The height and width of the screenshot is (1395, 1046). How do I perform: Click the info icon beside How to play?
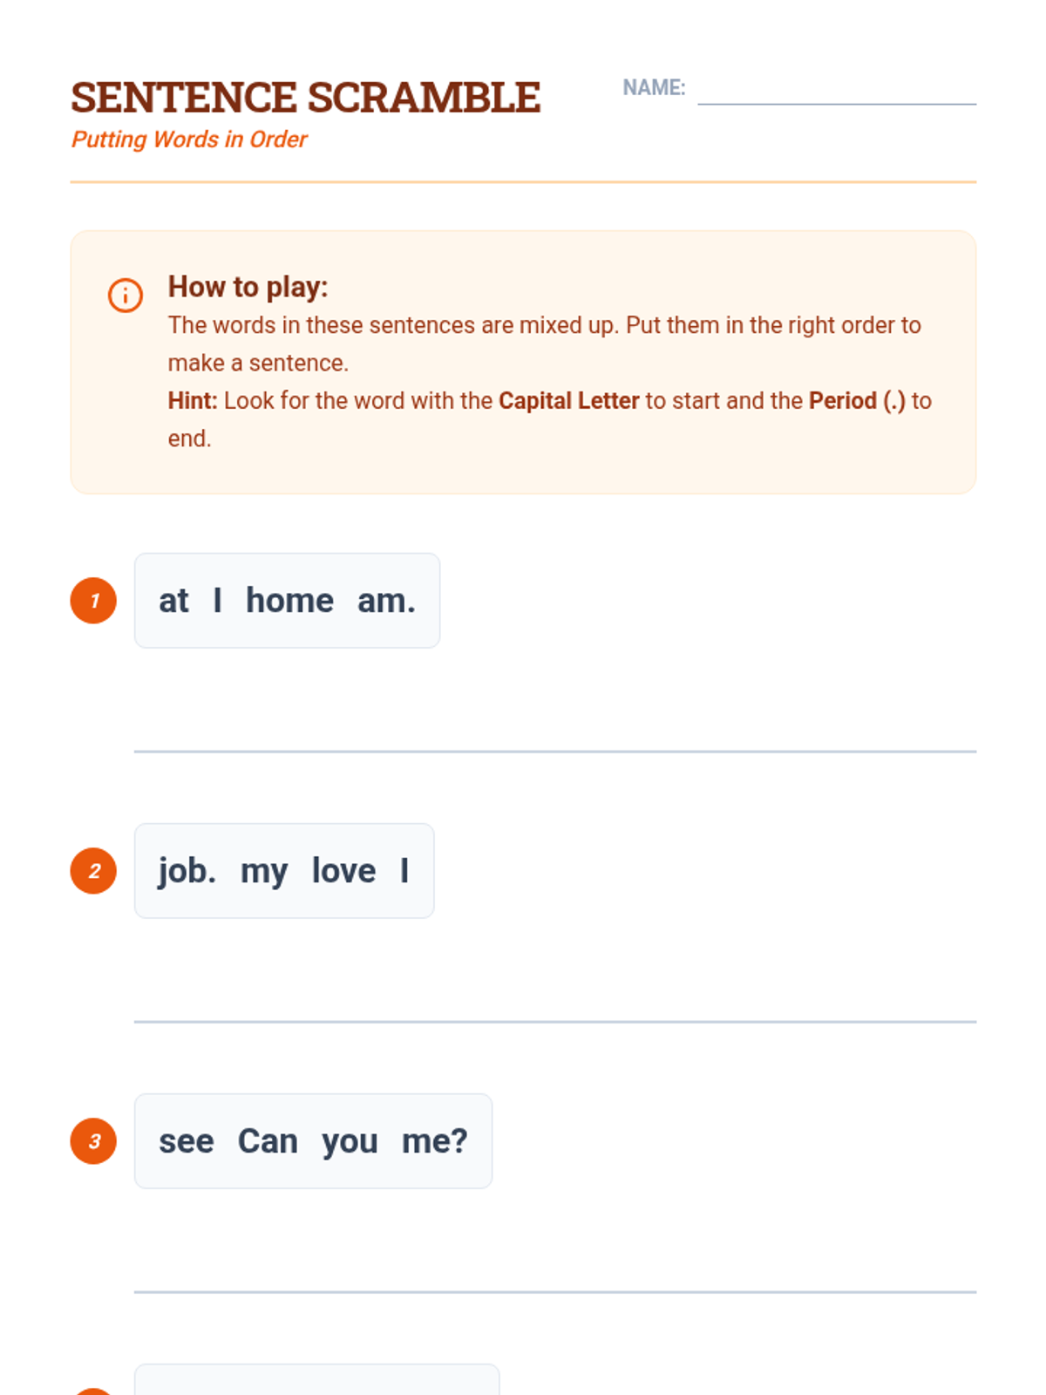point(125,295)
